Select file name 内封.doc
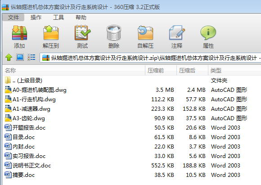 tap(24, 147)
